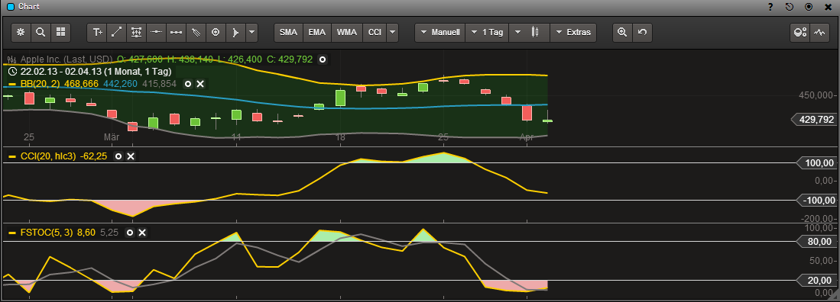
Task: Select the trend line drawing tool
Action: pyautogui.click(x=117, y=32)
